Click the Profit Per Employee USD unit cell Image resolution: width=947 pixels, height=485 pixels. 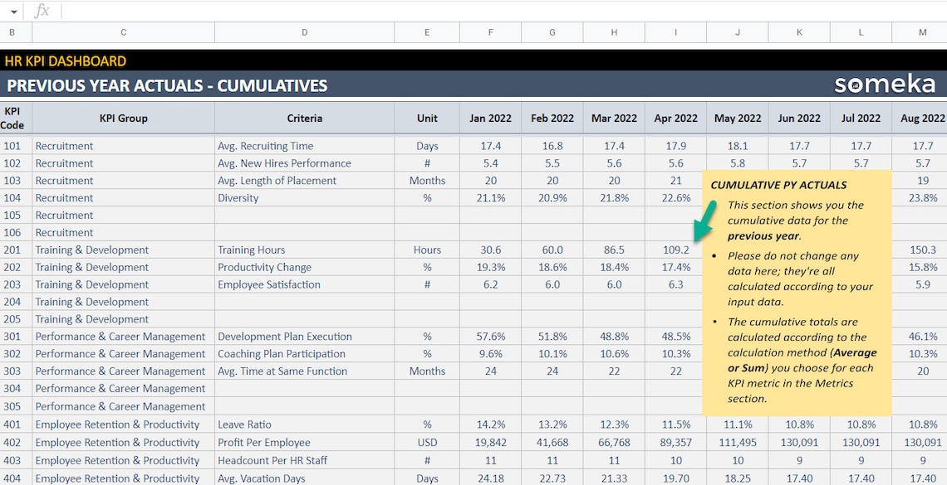pos(426,442)
